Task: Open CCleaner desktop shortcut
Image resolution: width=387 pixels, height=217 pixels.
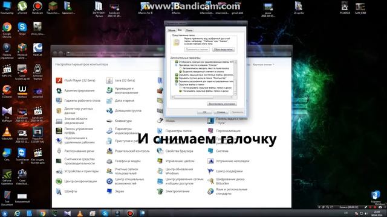Action: 7,92
